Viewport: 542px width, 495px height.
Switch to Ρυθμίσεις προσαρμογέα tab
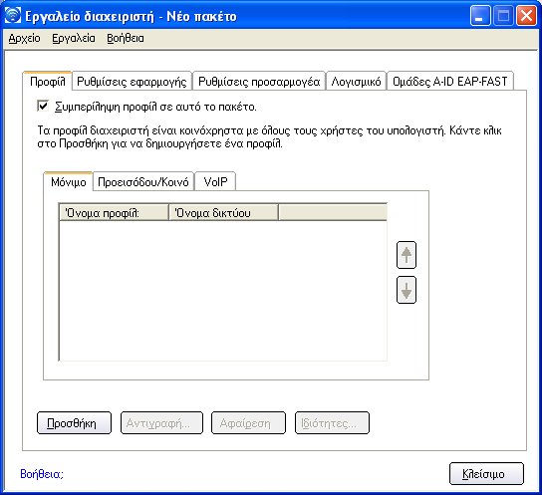259,82
